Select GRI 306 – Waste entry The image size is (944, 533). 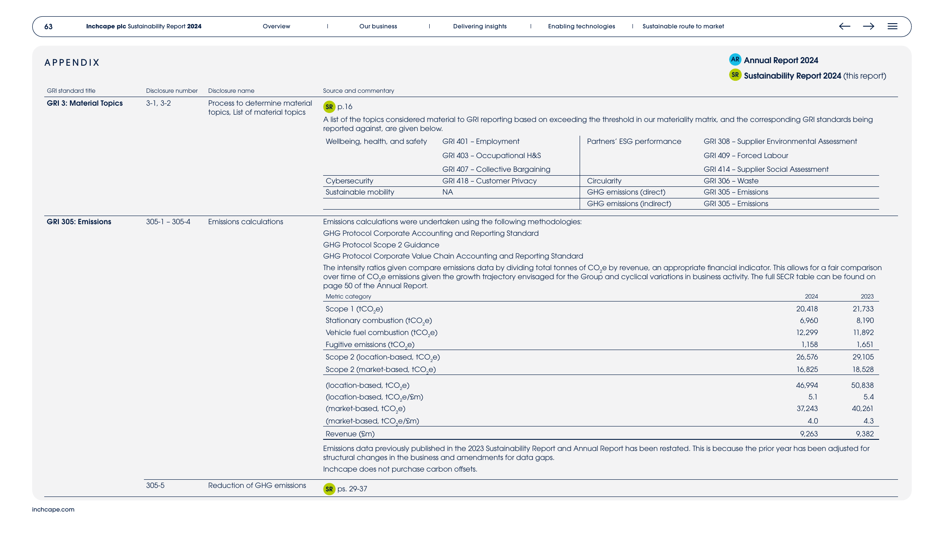tap(731, 181)
